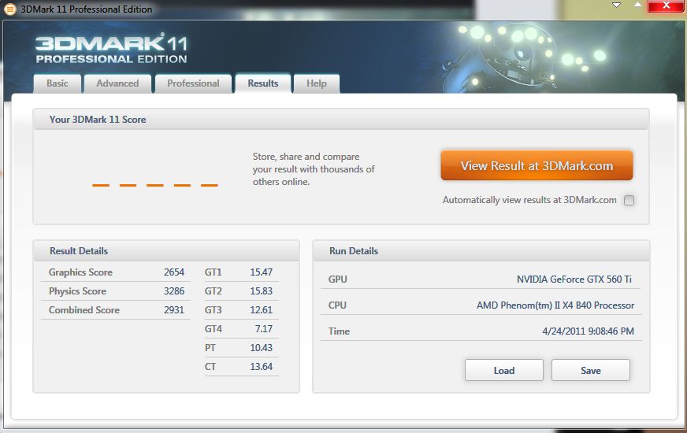
Task: Click the Time value 4/24/2011 9:08:46 PM
Action: tap(588, 331)
